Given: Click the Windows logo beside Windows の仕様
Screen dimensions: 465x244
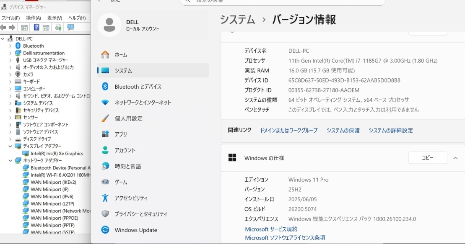Looking at the screenshot, I should (x=232, y=158).
